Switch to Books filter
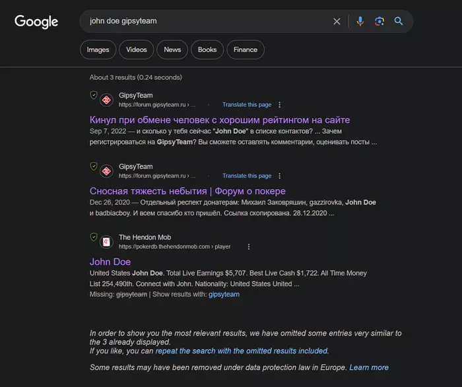Viewport: 462px width, 387px height. [x=207, y=49]
